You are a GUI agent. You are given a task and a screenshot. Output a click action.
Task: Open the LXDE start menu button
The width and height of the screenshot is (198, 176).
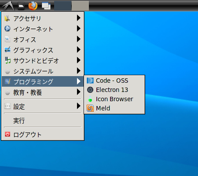pyautogui.click(x=8, y=6)
